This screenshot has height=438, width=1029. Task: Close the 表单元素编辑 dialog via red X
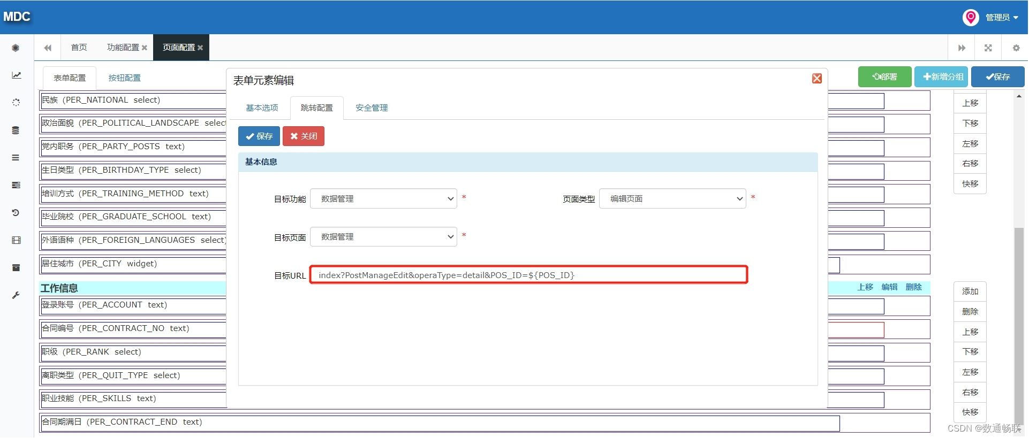[817, 79]
